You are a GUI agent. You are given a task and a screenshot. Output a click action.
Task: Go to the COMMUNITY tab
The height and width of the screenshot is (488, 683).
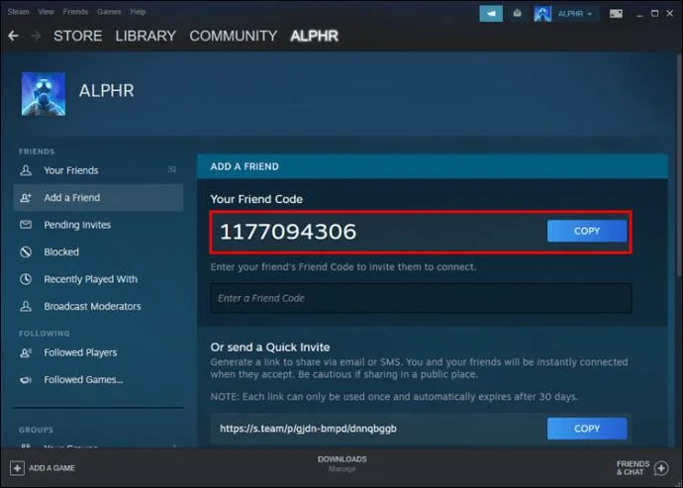(233, 36)
